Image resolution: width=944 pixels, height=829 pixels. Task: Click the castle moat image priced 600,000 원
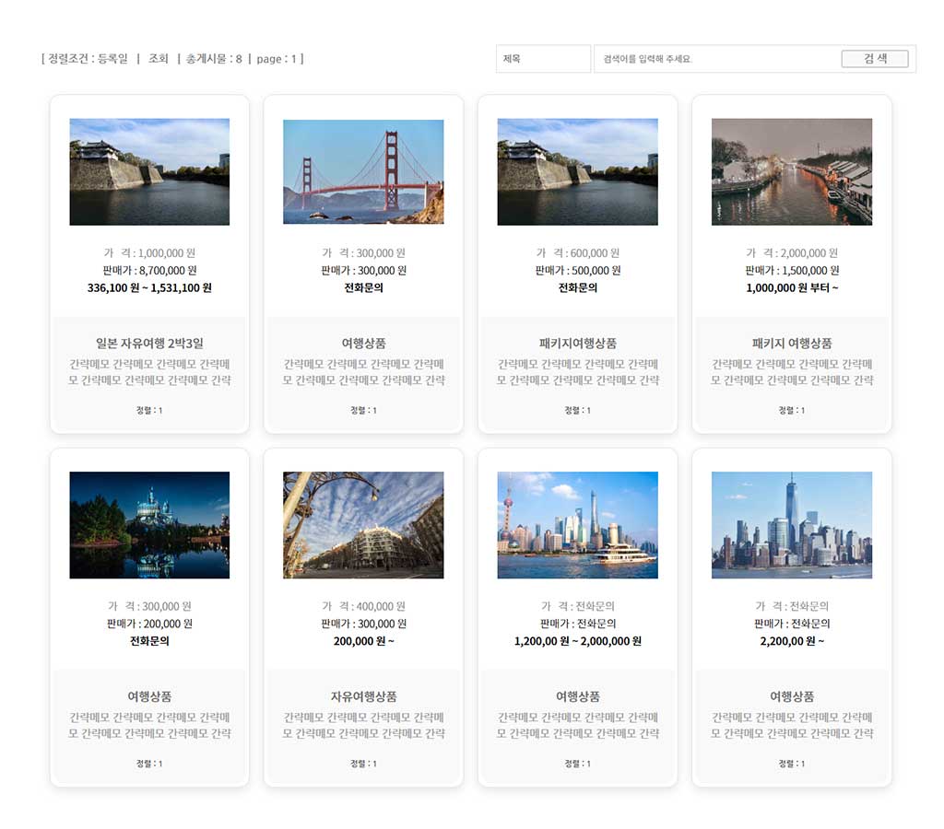[x=577, y=171]
